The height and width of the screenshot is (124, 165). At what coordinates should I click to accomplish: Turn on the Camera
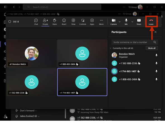(113, 22)
